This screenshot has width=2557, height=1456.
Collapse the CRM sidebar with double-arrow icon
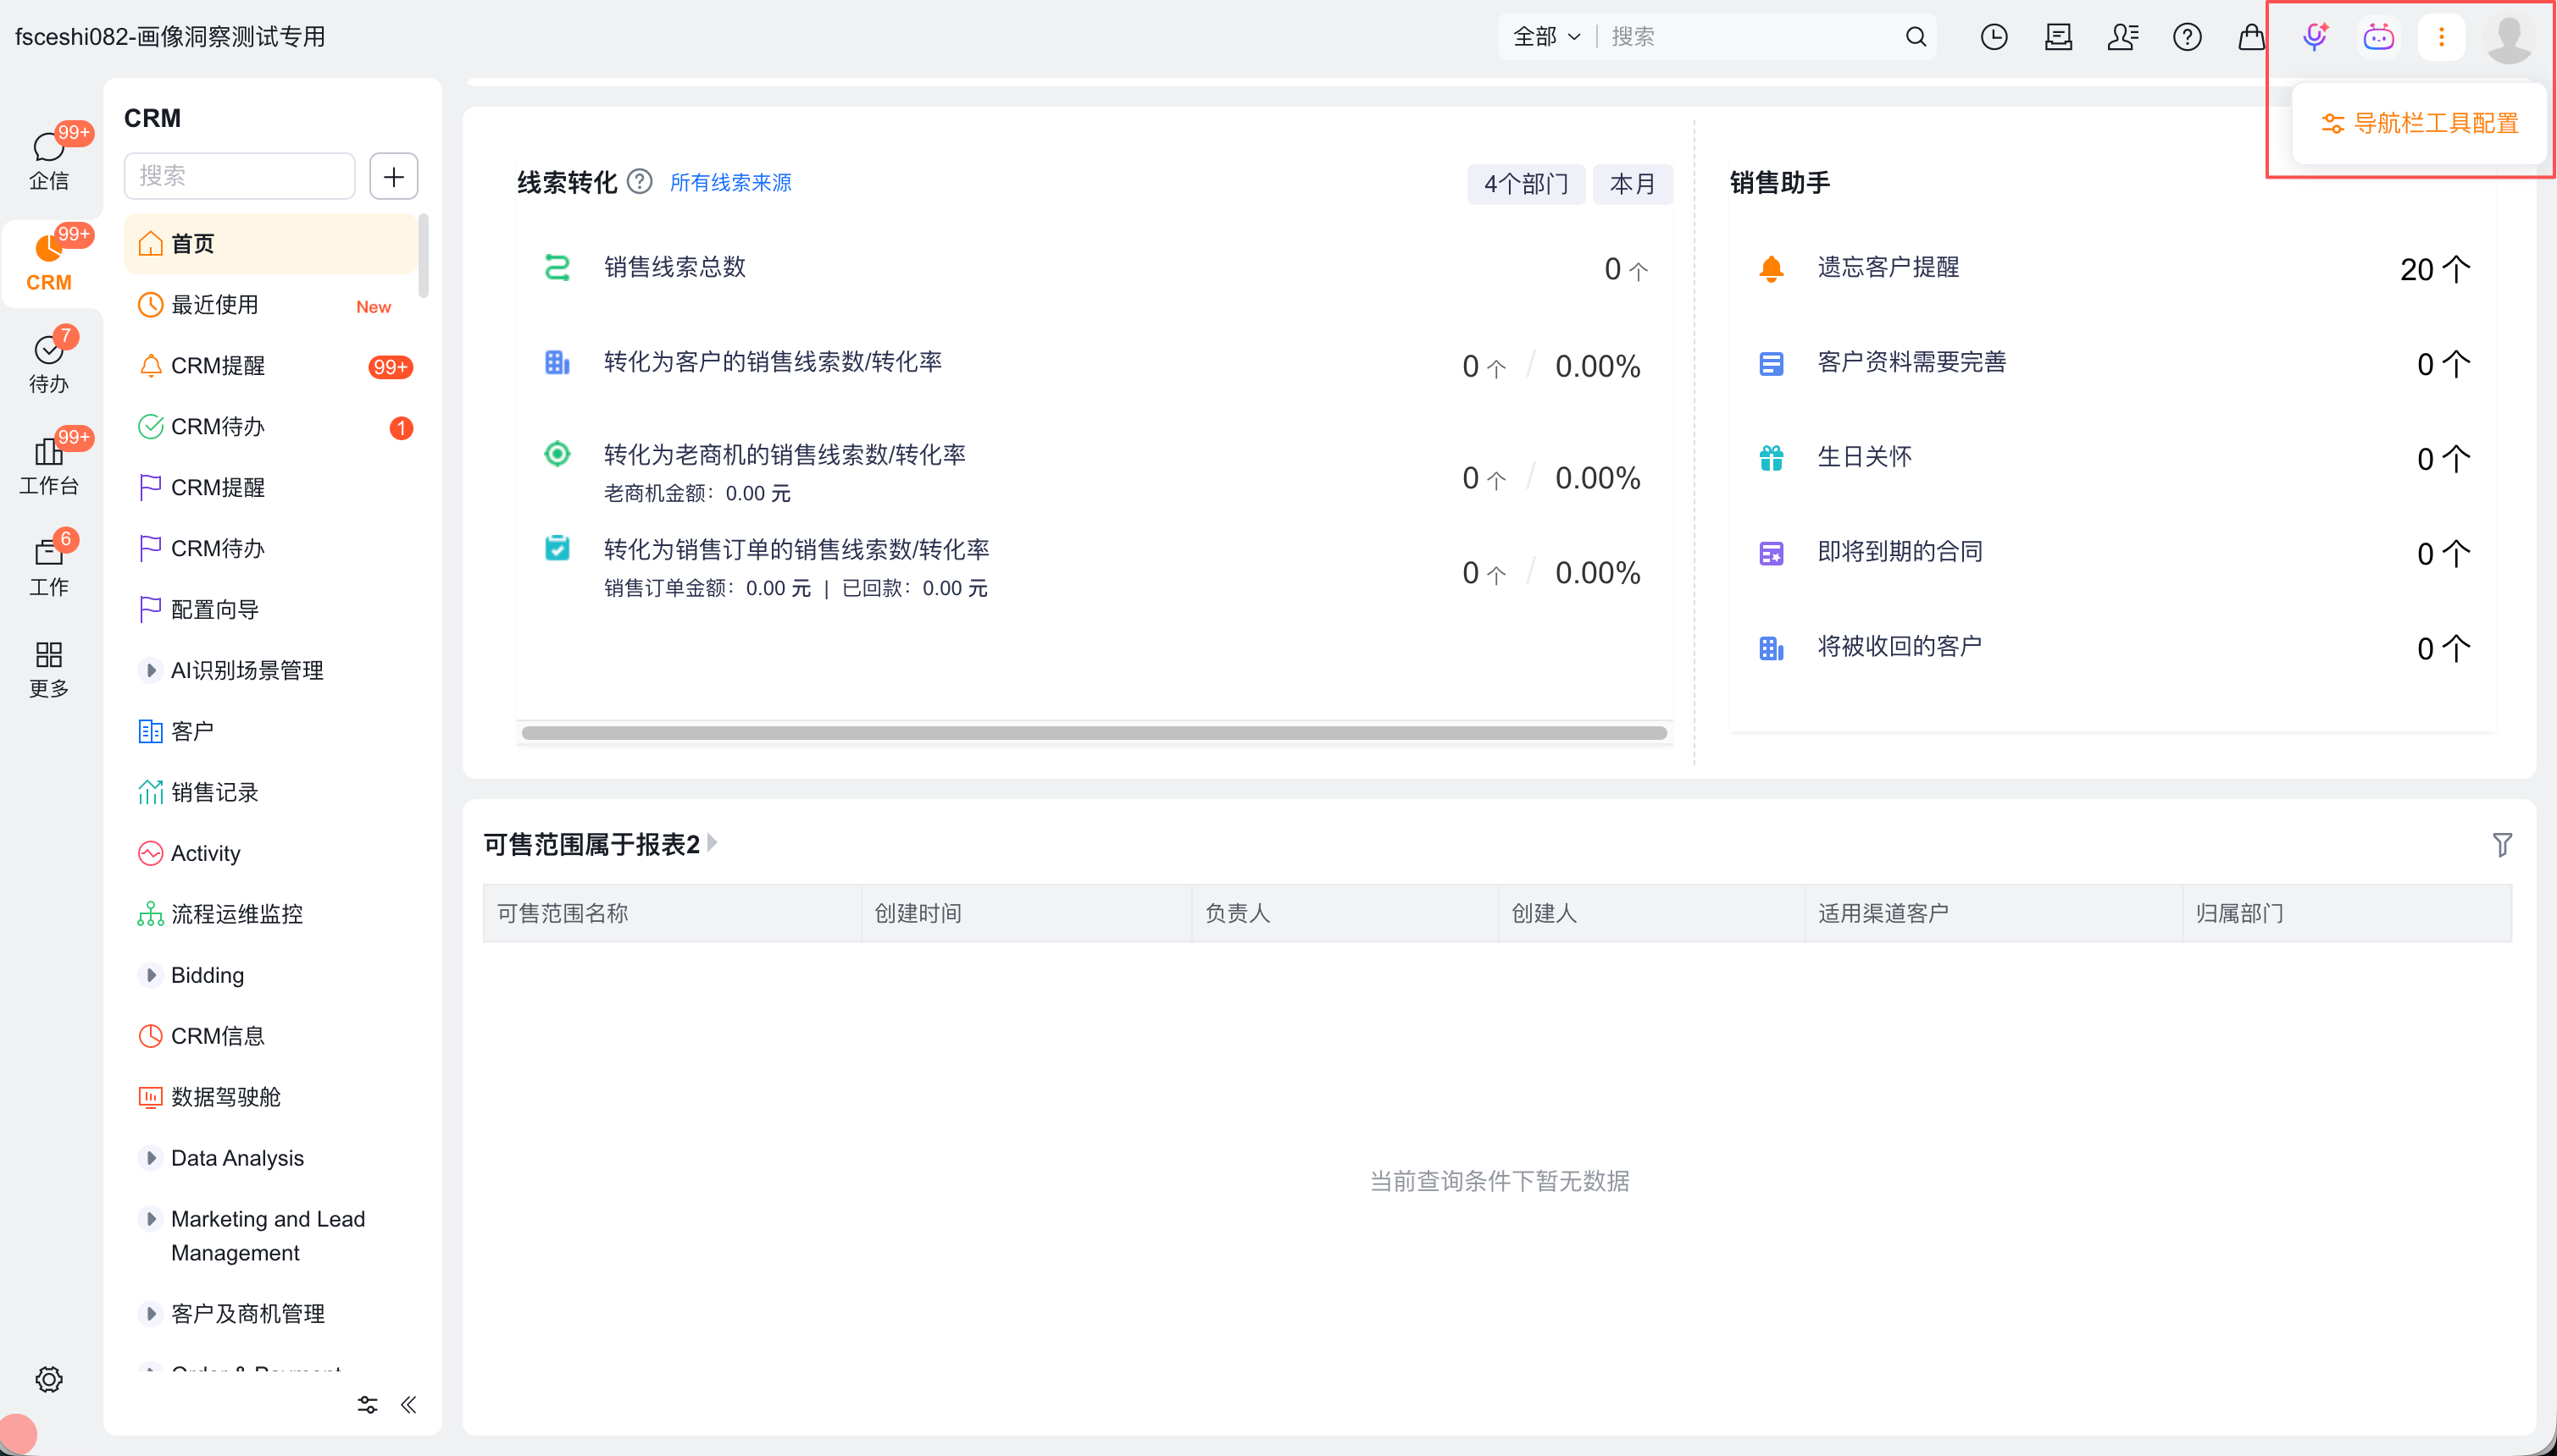click(408, 1404)
